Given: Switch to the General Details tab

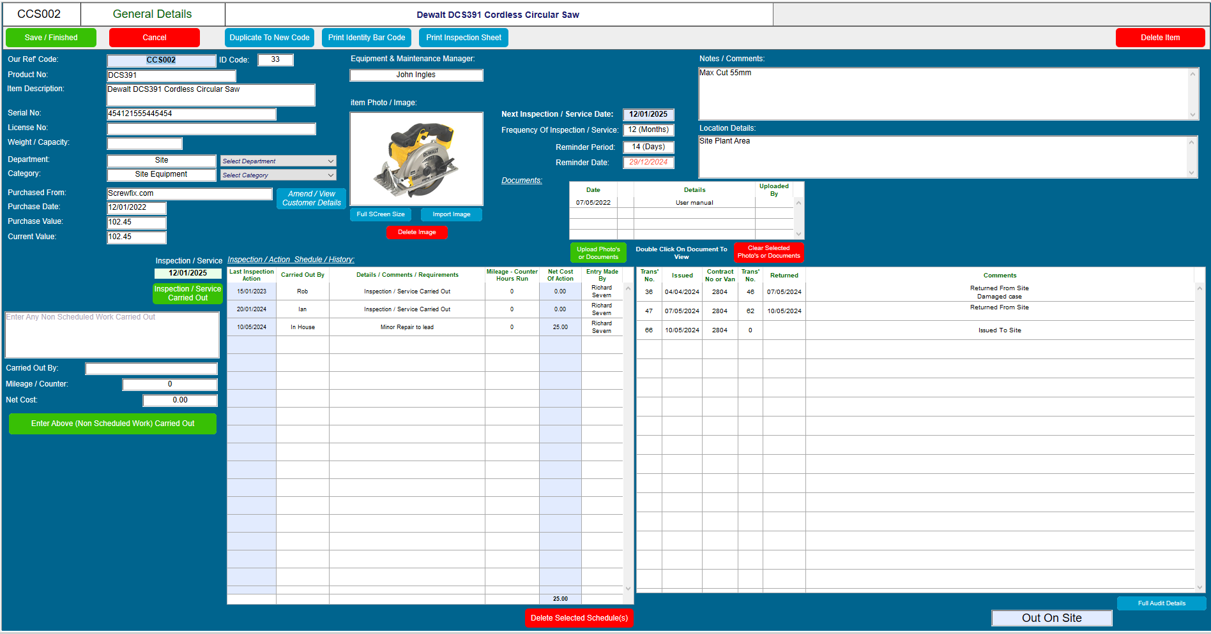Looking at the screenshot, I should tap(152, 13).
